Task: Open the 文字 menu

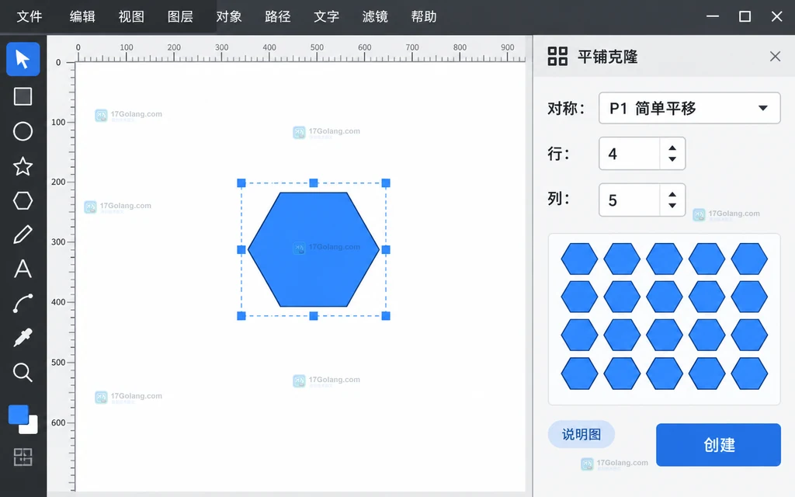Action: click(326, 17)
